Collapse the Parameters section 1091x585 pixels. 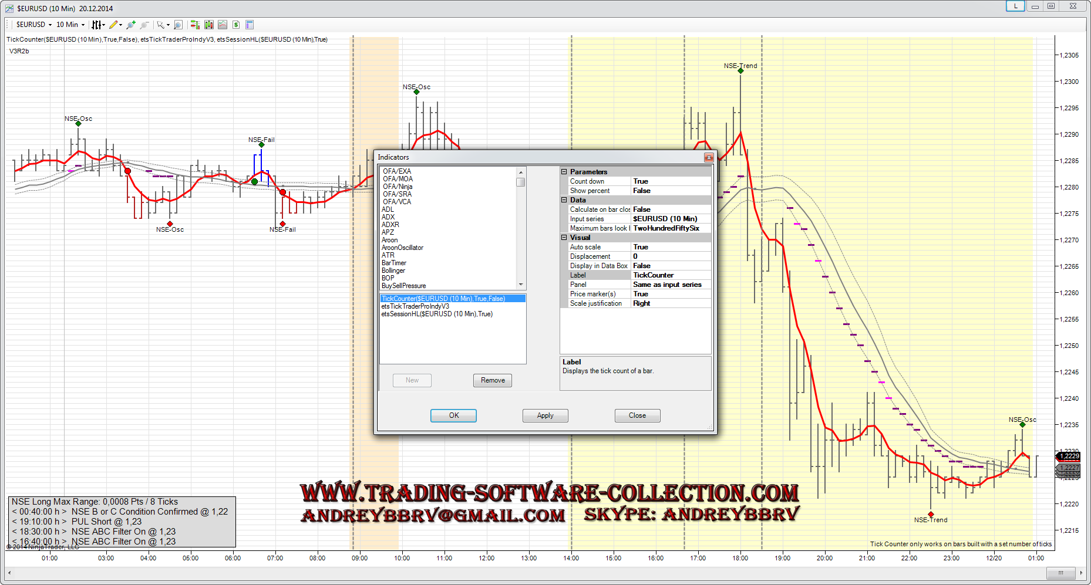pyautogui.click(x=564, y=172)
